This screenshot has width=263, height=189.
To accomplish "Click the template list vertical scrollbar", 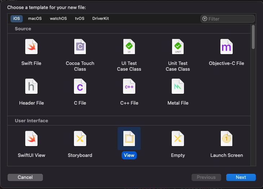I will 253,37.
